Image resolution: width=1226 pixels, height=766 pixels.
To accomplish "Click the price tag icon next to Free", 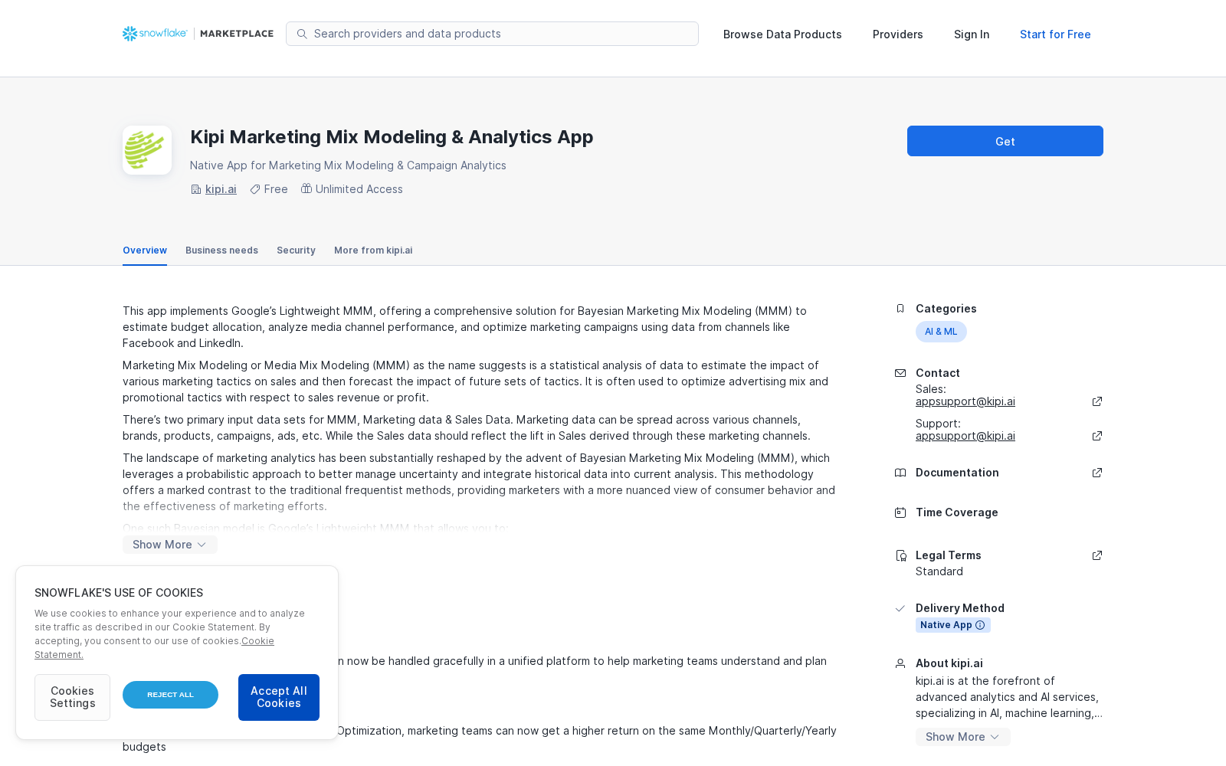I will point(255,189).
